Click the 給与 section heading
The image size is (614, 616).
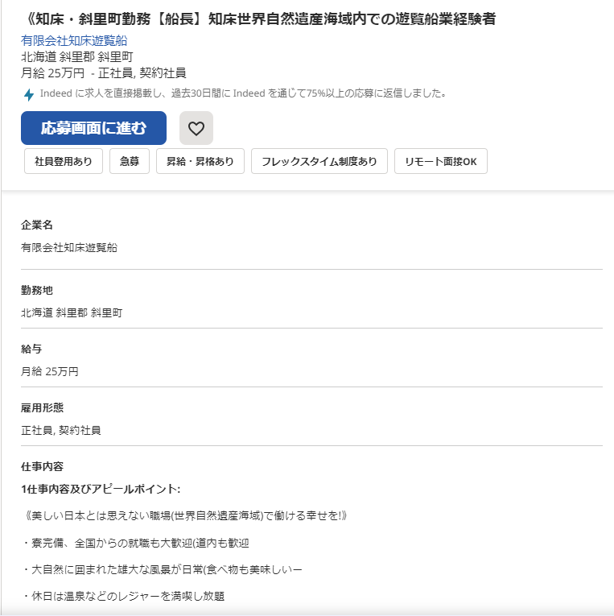pyautogui.click(x=31, y=349)
